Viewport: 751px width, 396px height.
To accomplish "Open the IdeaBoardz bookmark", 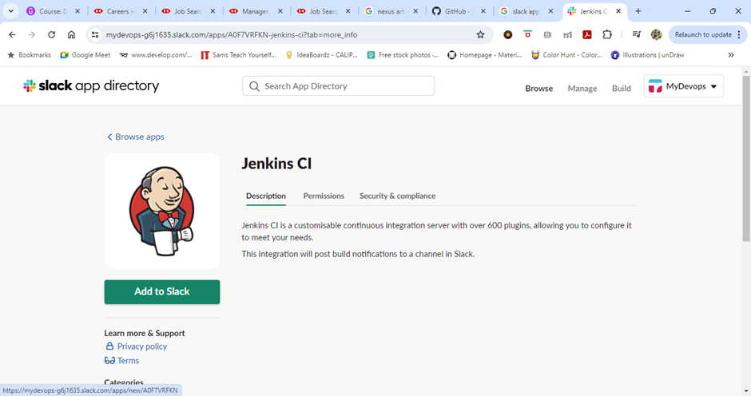I will coord(322,55).
